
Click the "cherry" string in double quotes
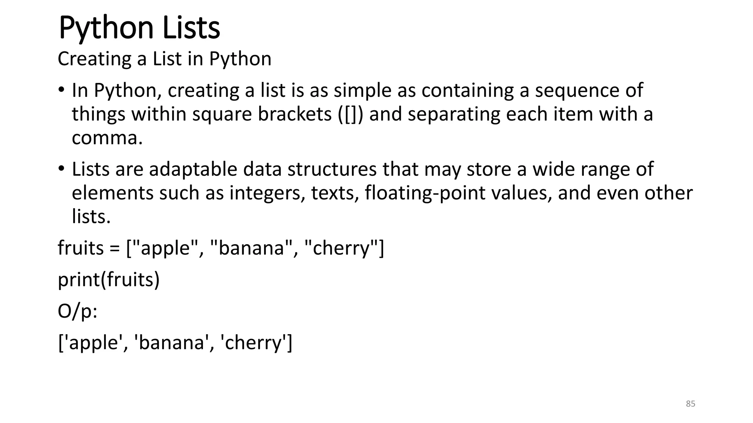(x=341, y=248)
